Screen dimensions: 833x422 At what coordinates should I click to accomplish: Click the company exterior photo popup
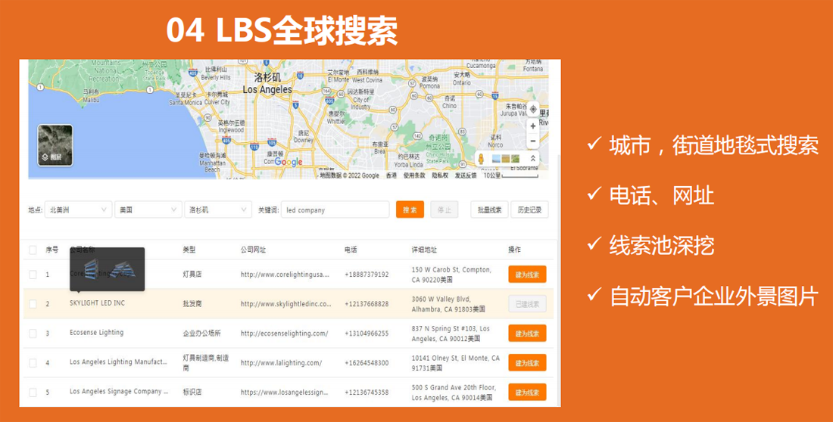pyautogui.click(x=107, y=269)
